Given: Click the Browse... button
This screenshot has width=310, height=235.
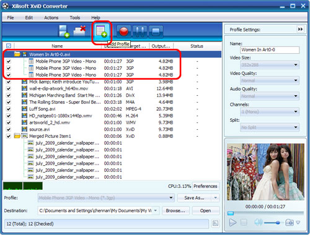Looking at the screenshot, I should coord(175,210).
